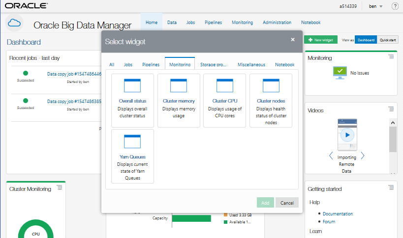Open Data copy job #1547486385 link
The image size is (403, 238).
pos(74,102)
